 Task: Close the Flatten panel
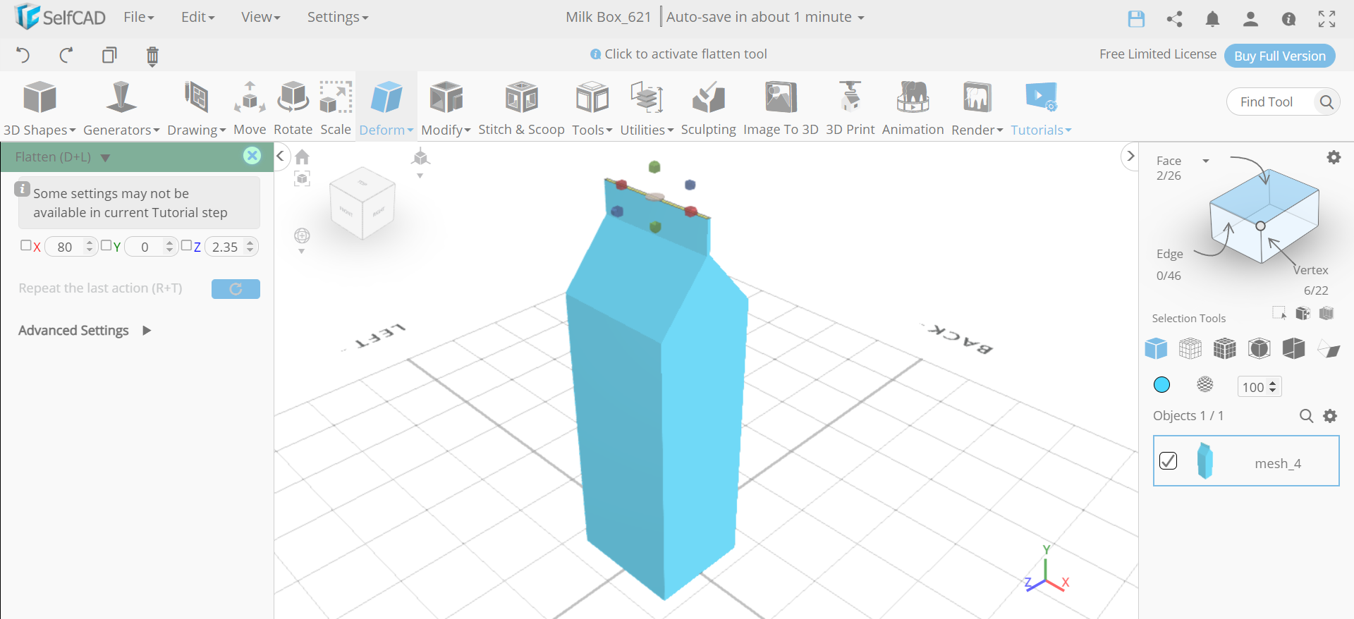point(252,156)
